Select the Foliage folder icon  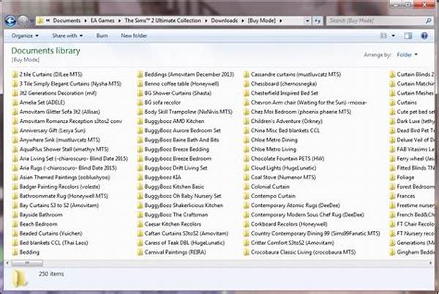tap(392, 178)
